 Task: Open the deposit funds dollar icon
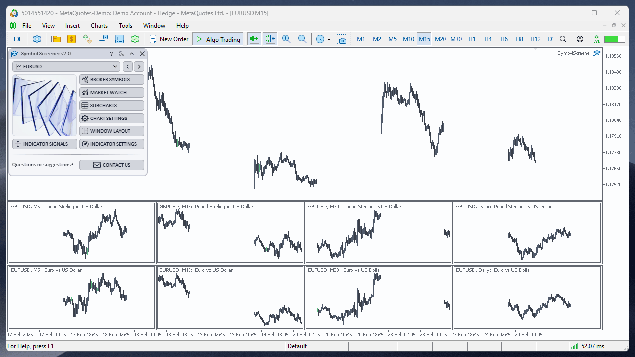(x=71, y=39)
